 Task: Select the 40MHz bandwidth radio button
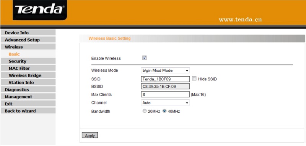(x=164, y=111)
